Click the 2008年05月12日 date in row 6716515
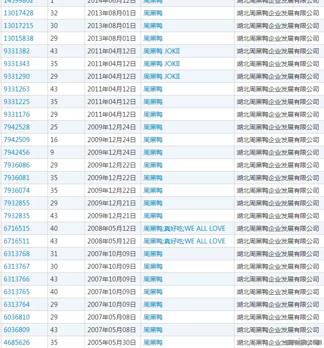Viewport: 324px width, 348px height. [x=112, y=229]
